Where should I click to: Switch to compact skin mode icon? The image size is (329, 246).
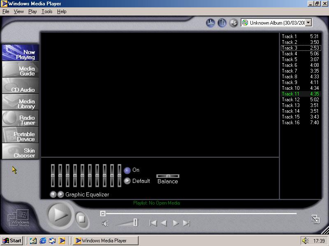tap(315, 219)
